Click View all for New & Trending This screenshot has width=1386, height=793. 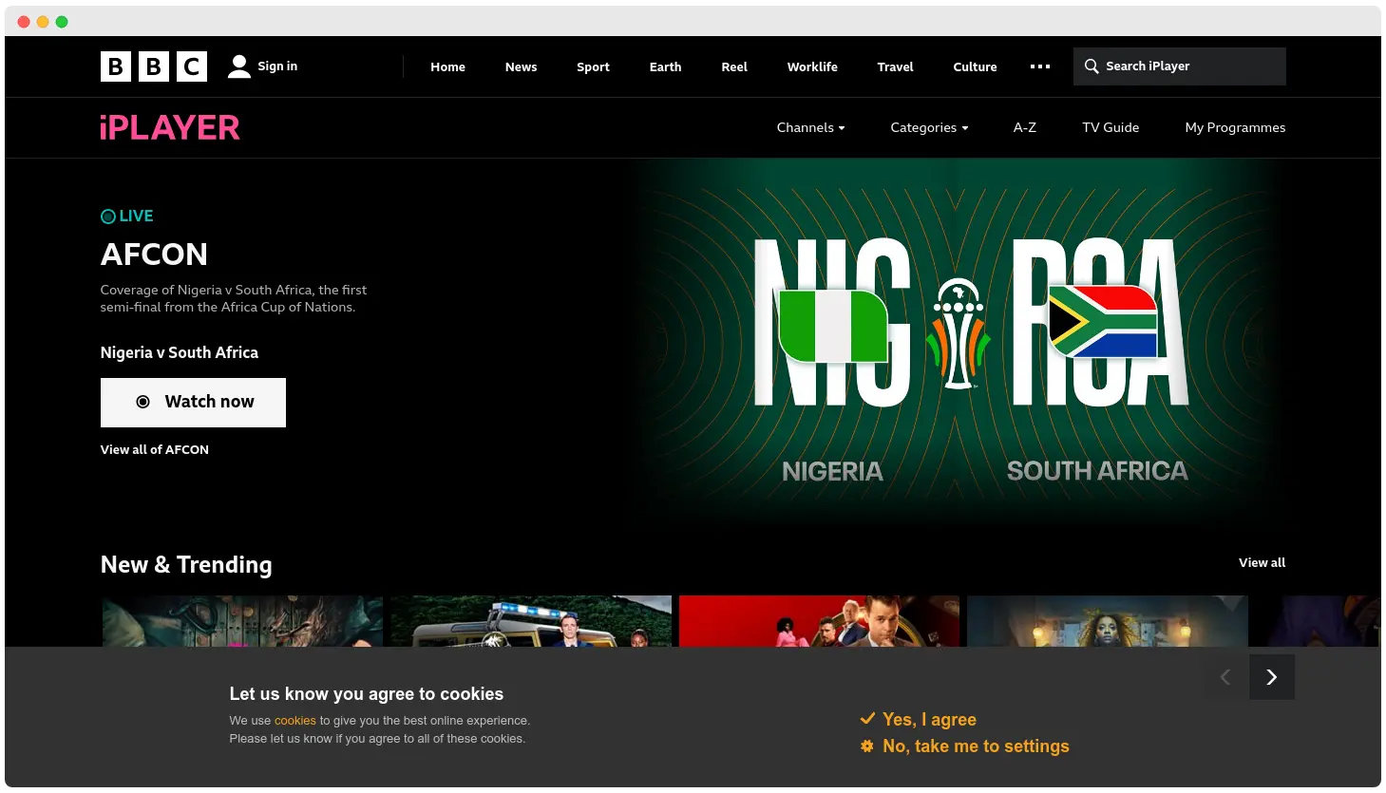[1262, 562]
